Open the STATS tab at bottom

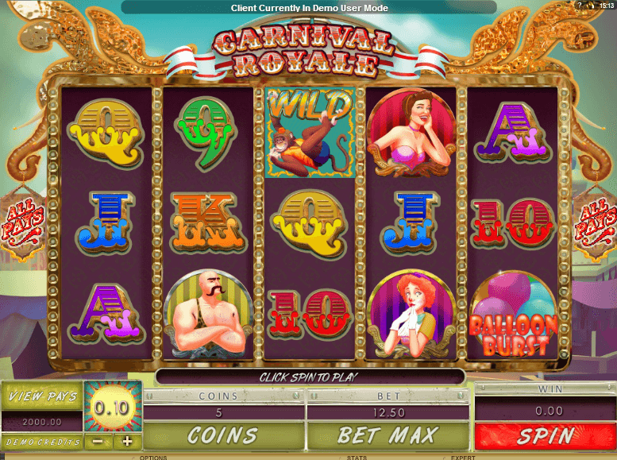(x=357, y=458)
